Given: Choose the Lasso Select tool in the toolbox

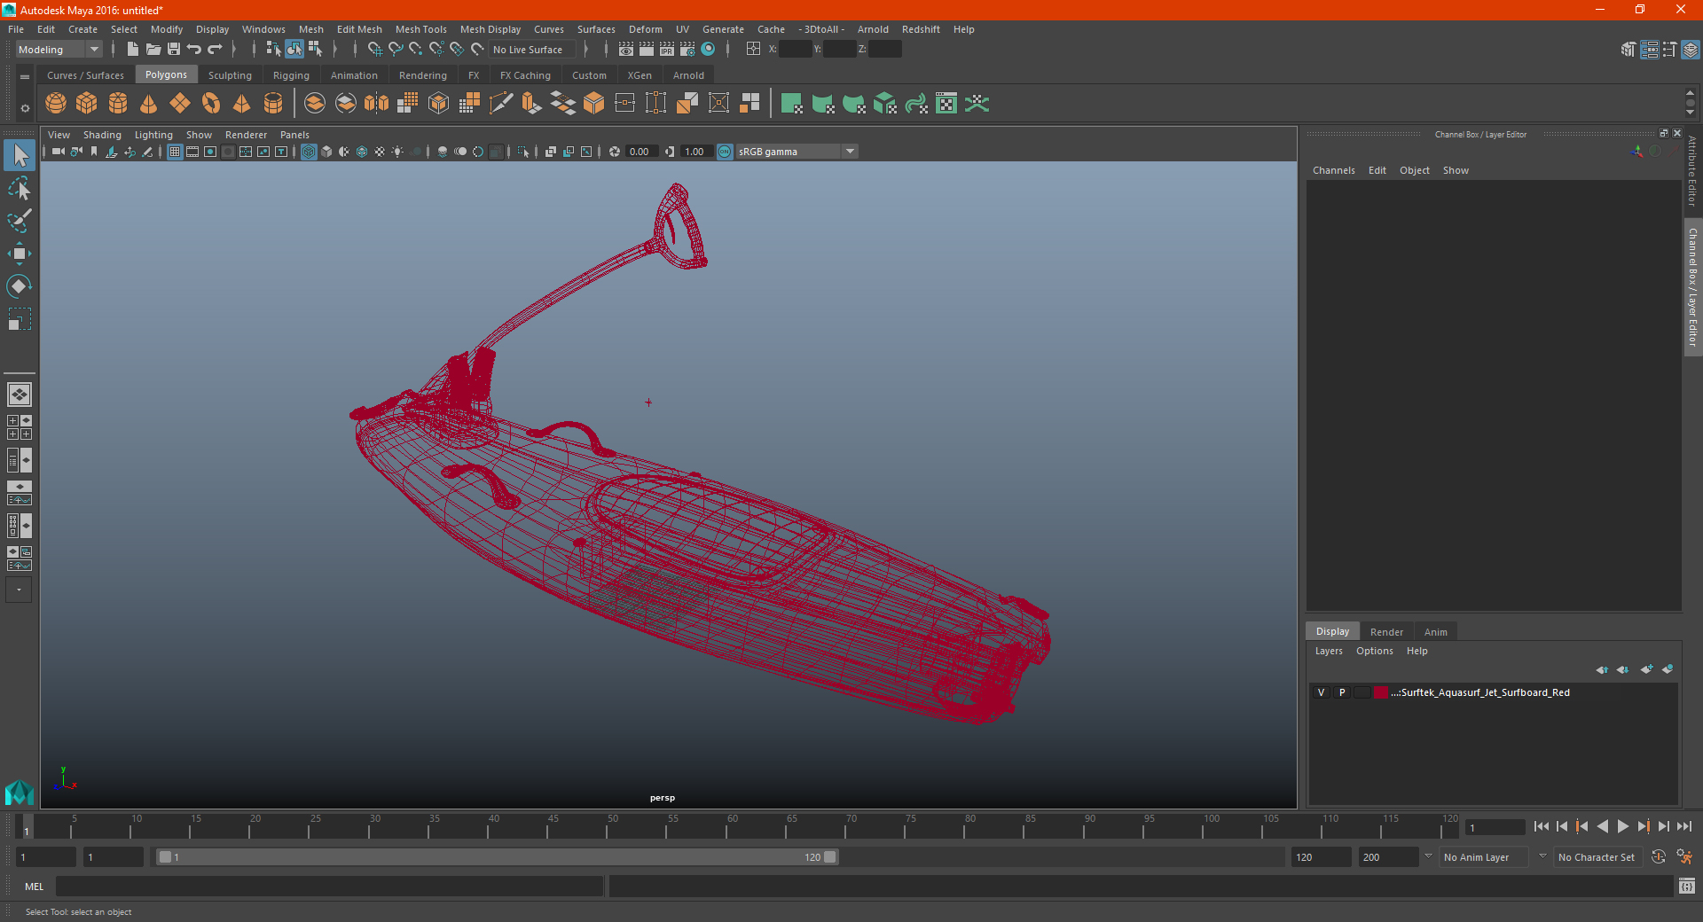Looking at the screenshot, I should click(20, 189).
